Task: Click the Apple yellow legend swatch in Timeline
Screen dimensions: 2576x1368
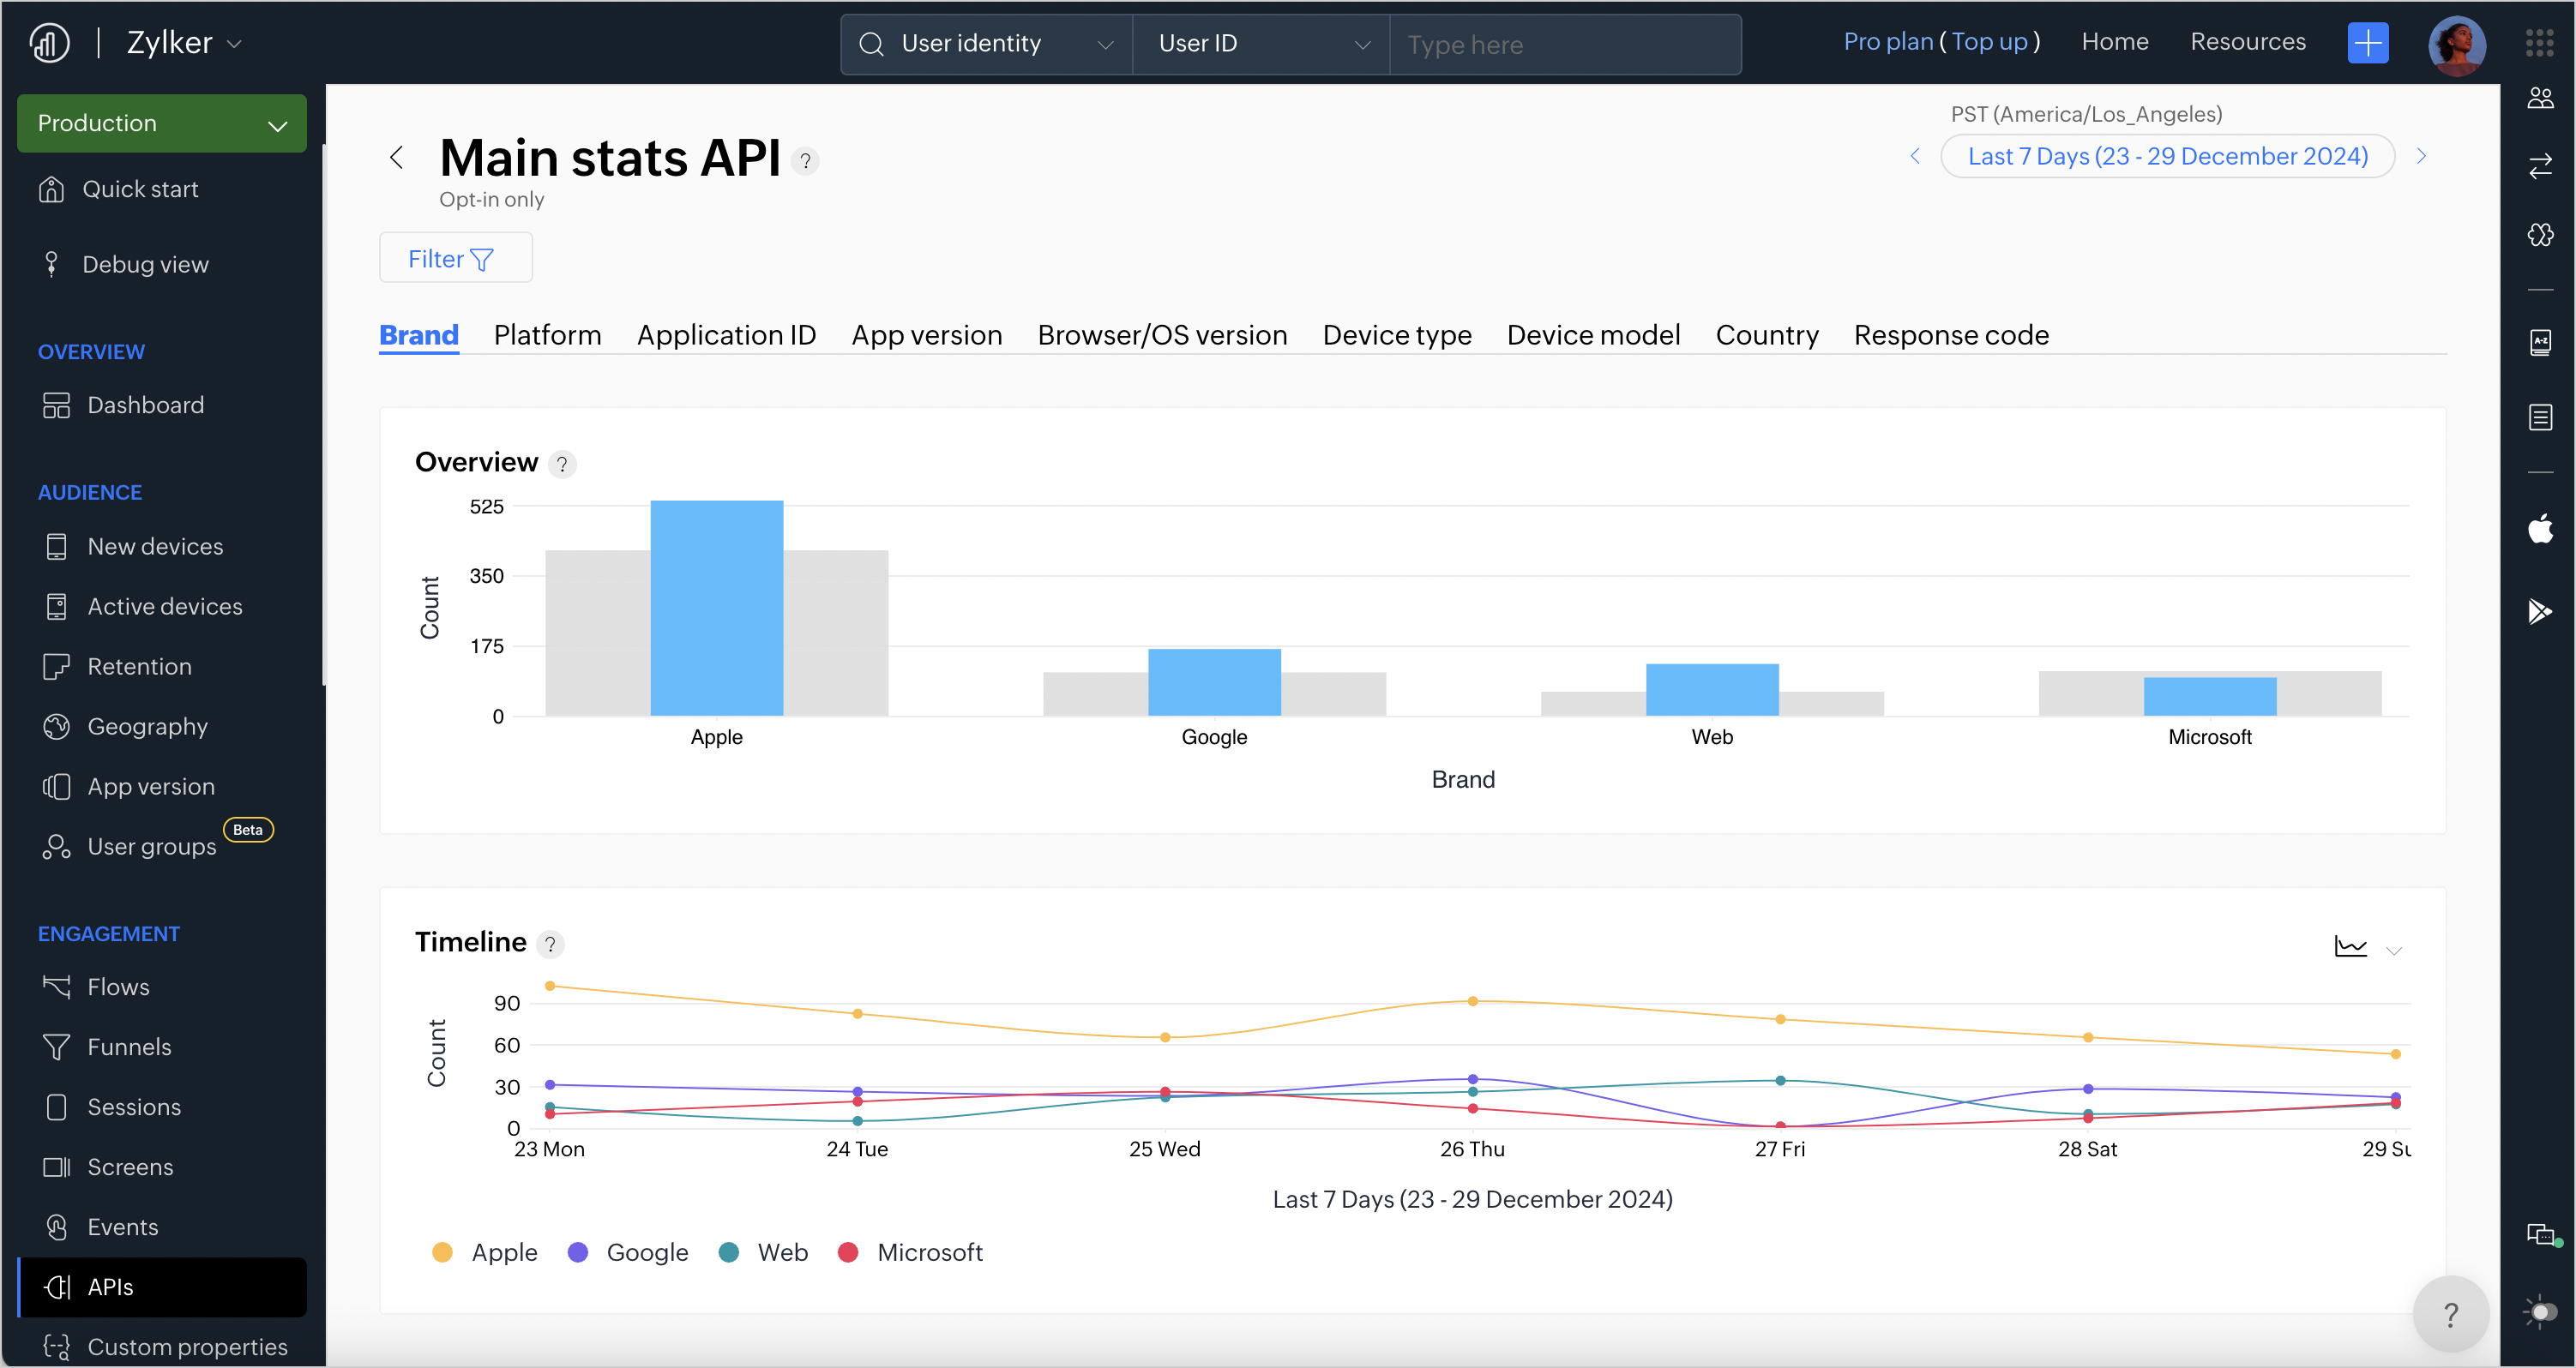Action: tap(442, 1252)
